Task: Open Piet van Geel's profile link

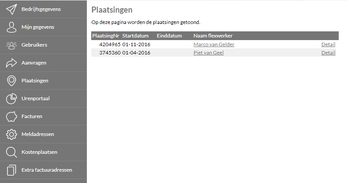Action: click(209, 53)
